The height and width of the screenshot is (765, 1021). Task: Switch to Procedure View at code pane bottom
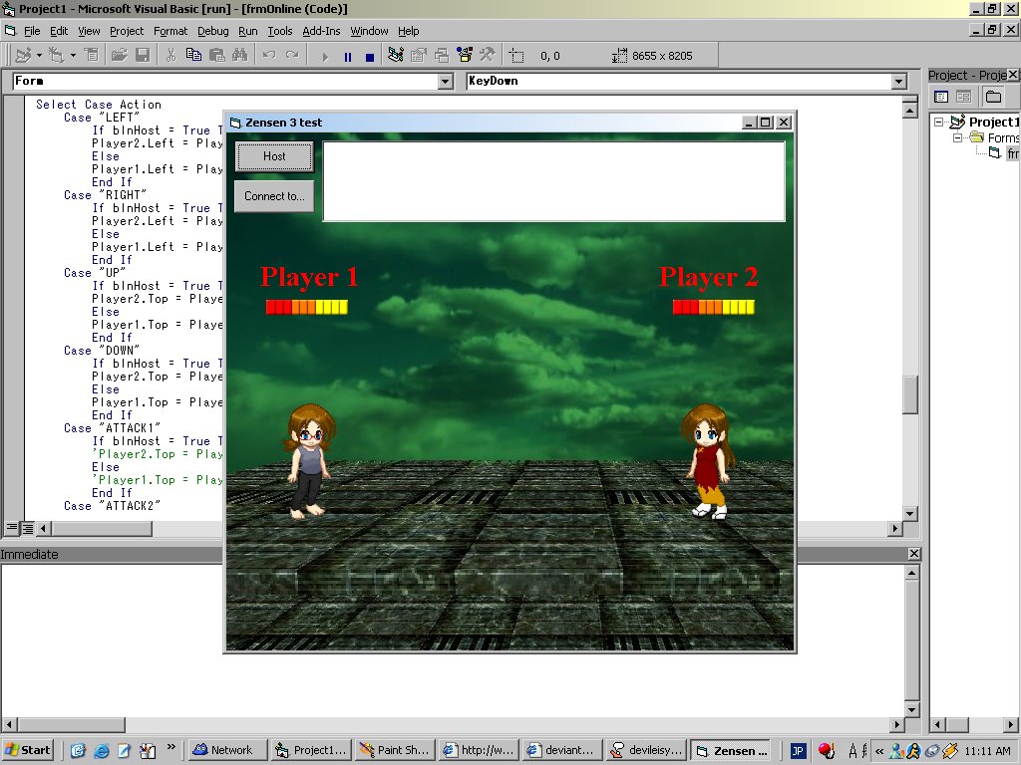point(12,528)
